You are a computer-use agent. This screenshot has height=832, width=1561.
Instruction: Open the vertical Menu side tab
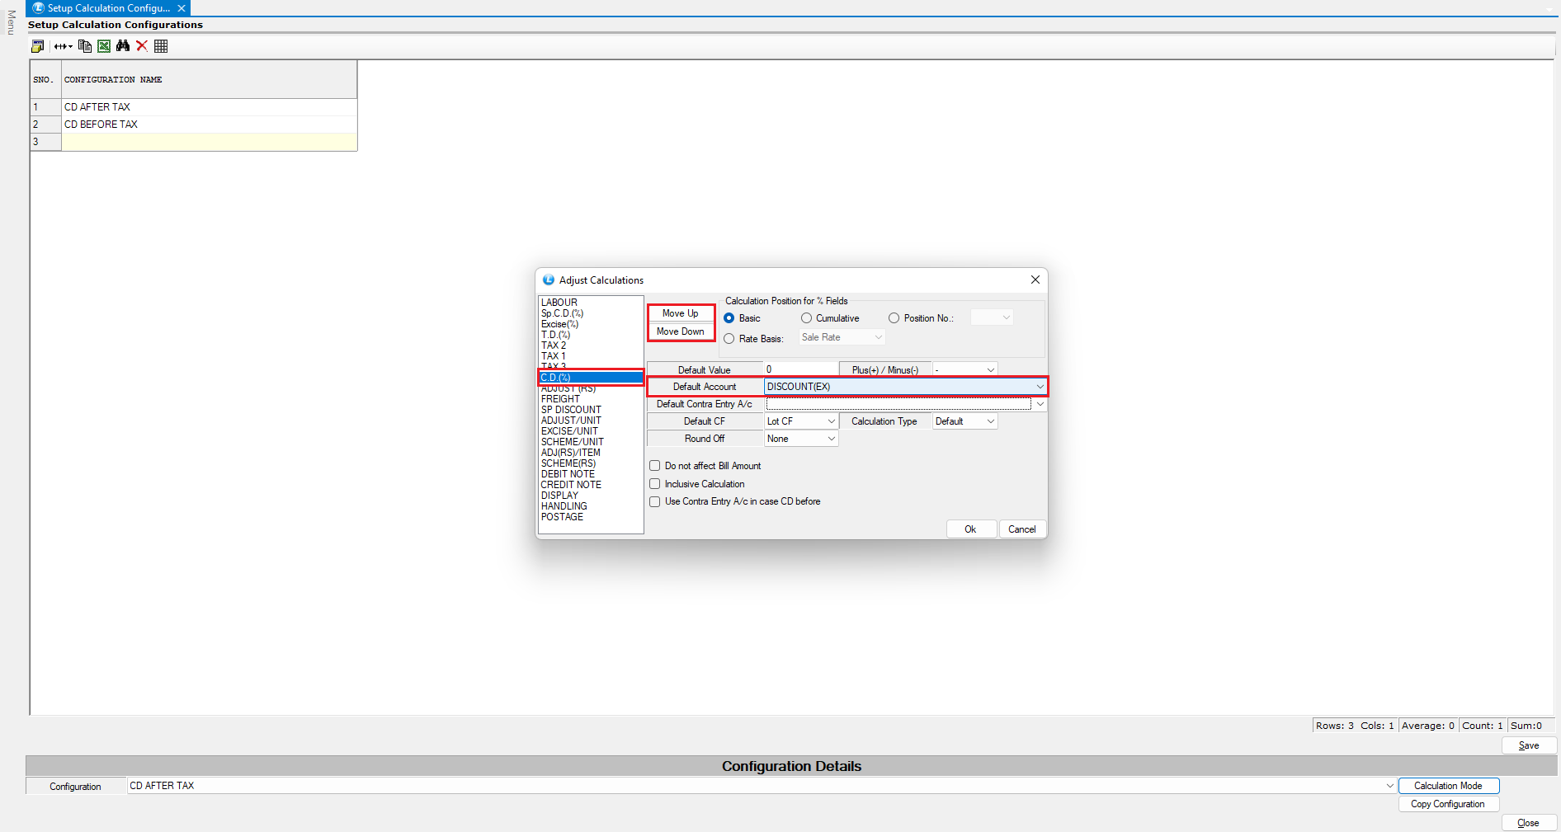coord(11,22)
